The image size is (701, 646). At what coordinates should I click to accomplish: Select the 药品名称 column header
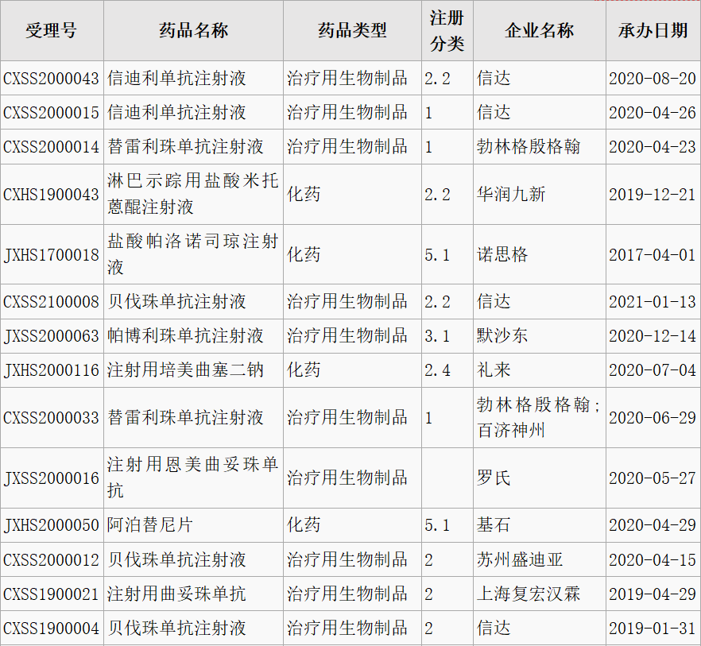point(194,30)
